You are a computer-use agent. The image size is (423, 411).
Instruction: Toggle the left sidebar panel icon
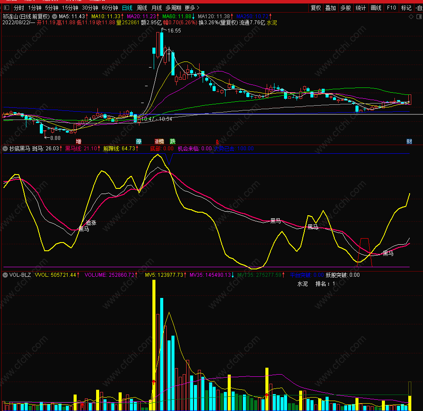7,8
